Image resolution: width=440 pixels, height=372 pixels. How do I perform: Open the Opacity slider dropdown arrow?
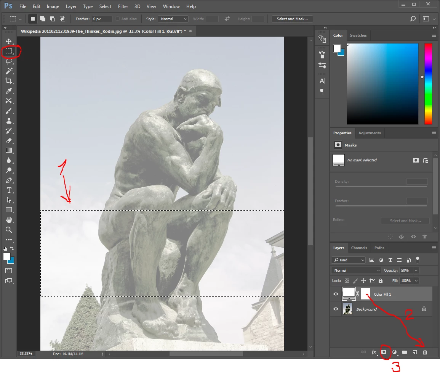[x=416, y=270]
